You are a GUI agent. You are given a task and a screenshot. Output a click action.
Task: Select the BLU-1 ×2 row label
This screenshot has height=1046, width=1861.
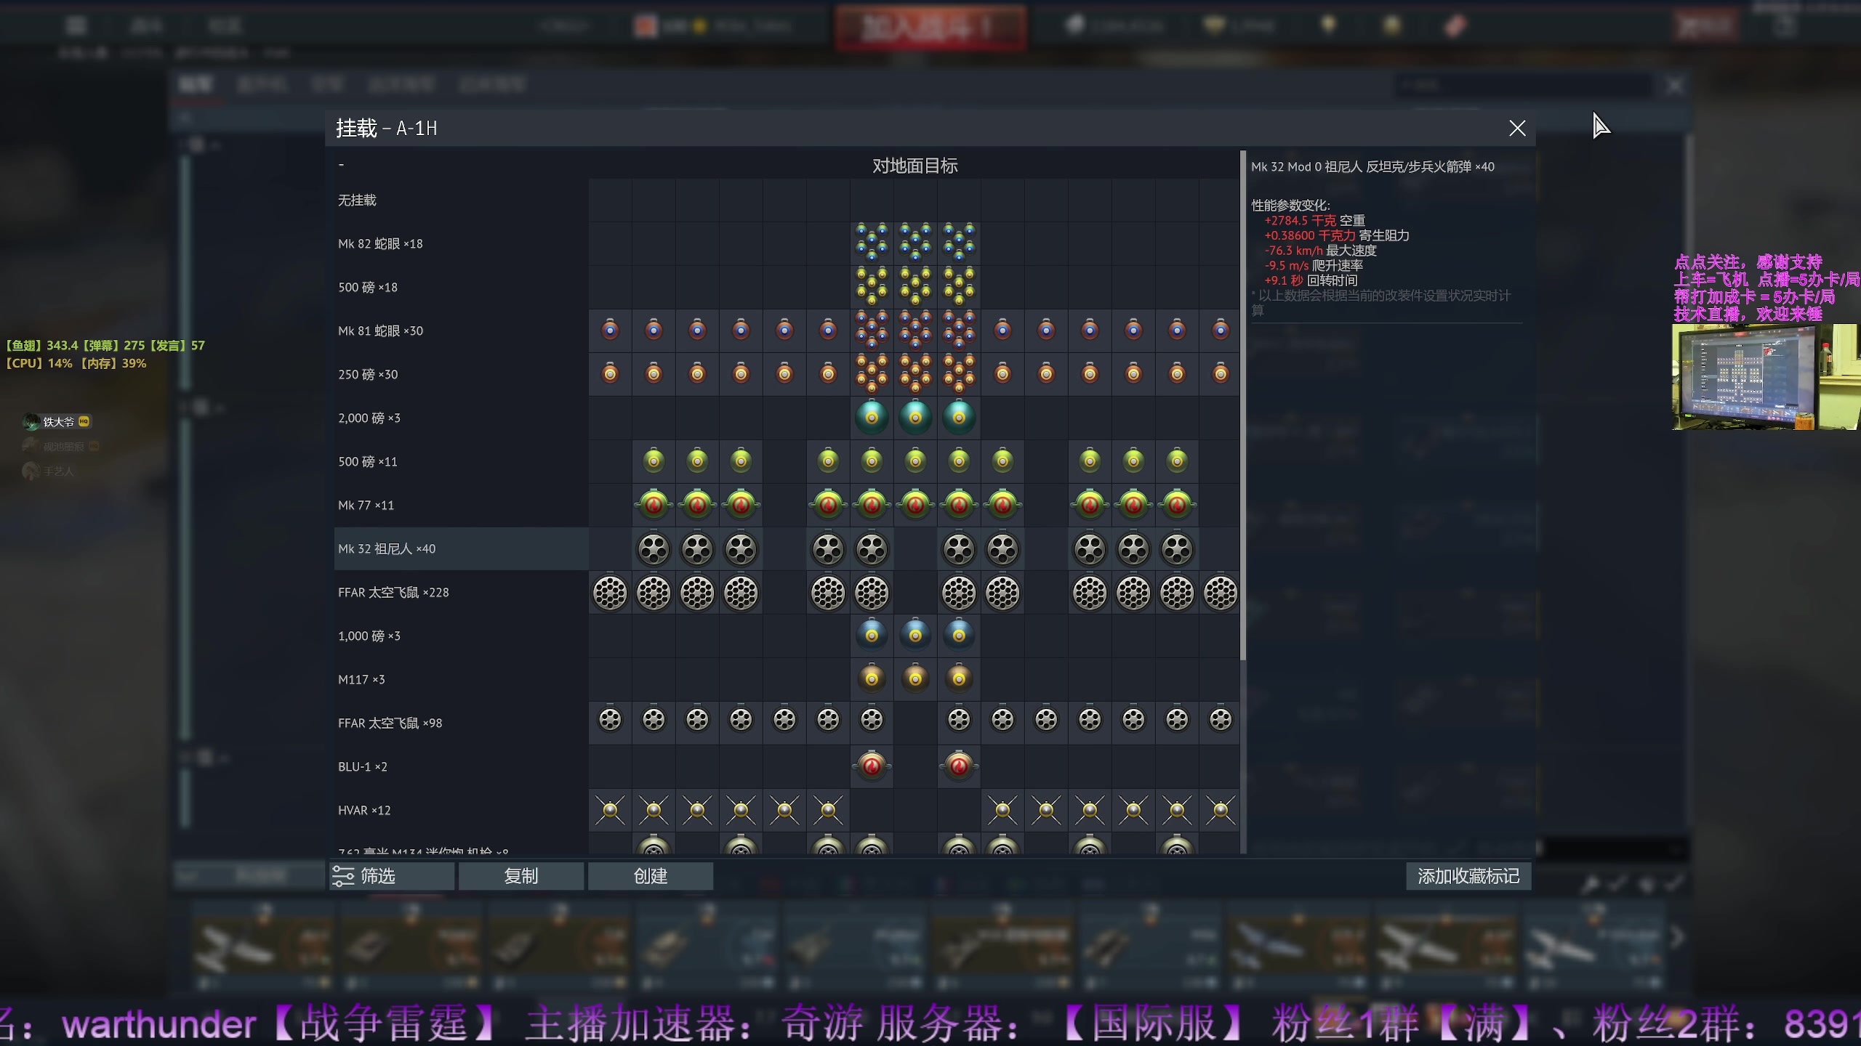362,766
